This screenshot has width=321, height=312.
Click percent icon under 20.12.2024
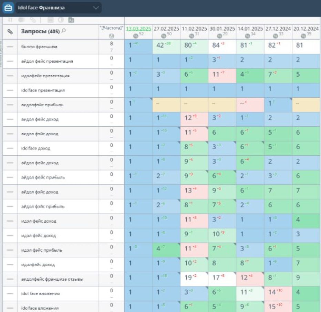pyautogui.click(x=303, y=36)
